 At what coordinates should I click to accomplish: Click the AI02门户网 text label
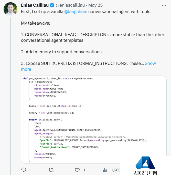tap(145, 172)
